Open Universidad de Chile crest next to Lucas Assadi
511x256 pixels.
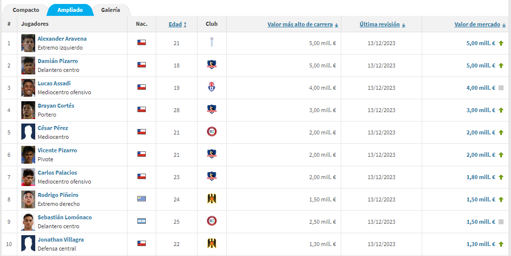tap(212, 87)
